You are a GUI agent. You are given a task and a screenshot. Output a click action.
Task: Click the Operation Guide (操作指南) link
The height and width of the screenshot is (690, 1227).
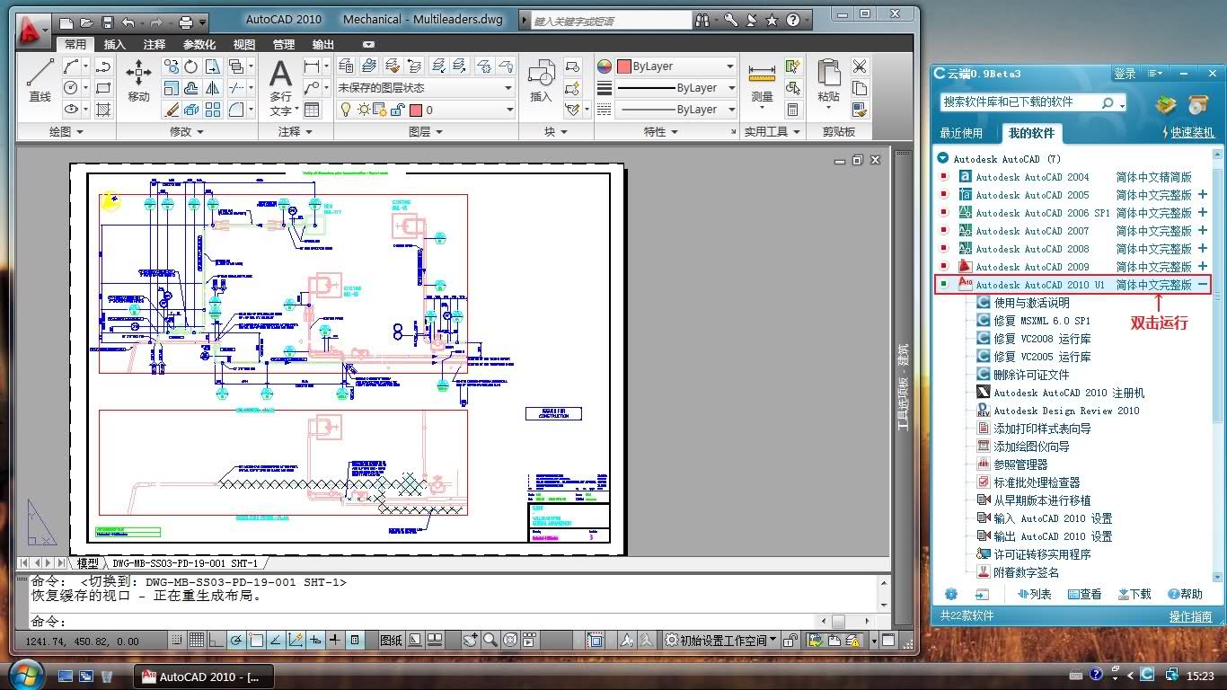click(x=1190, y=616)
